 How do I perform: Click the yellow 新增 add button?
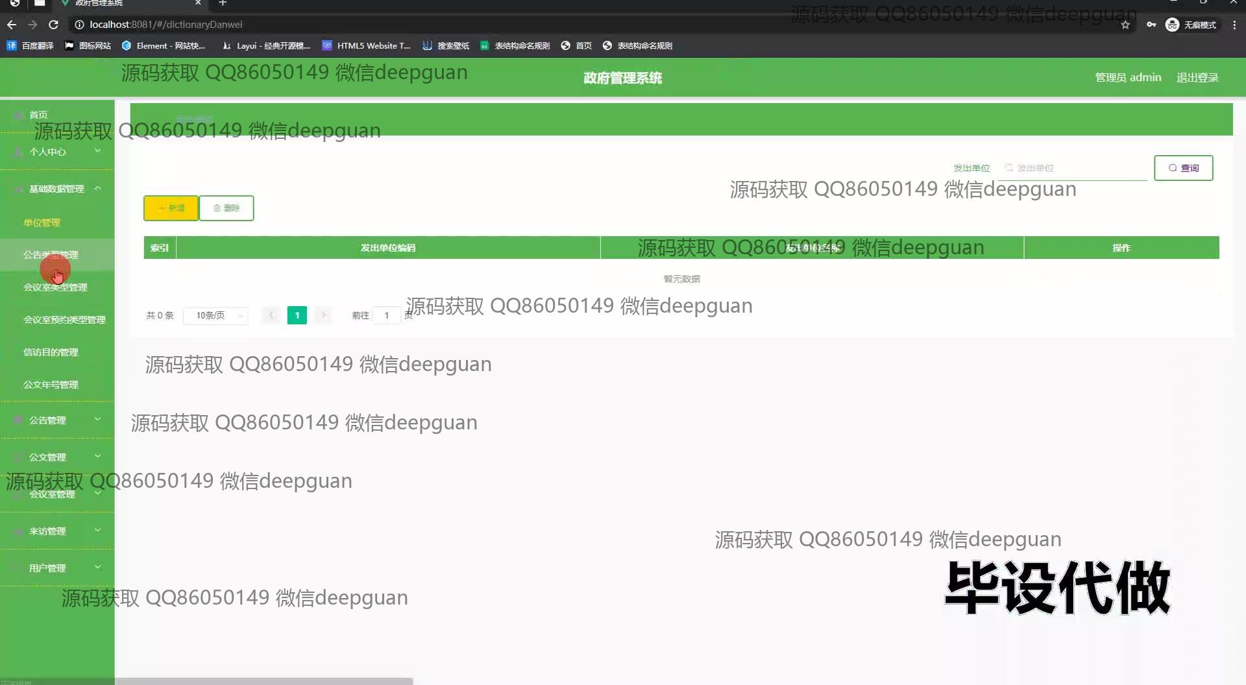click(x=171, y=208)
